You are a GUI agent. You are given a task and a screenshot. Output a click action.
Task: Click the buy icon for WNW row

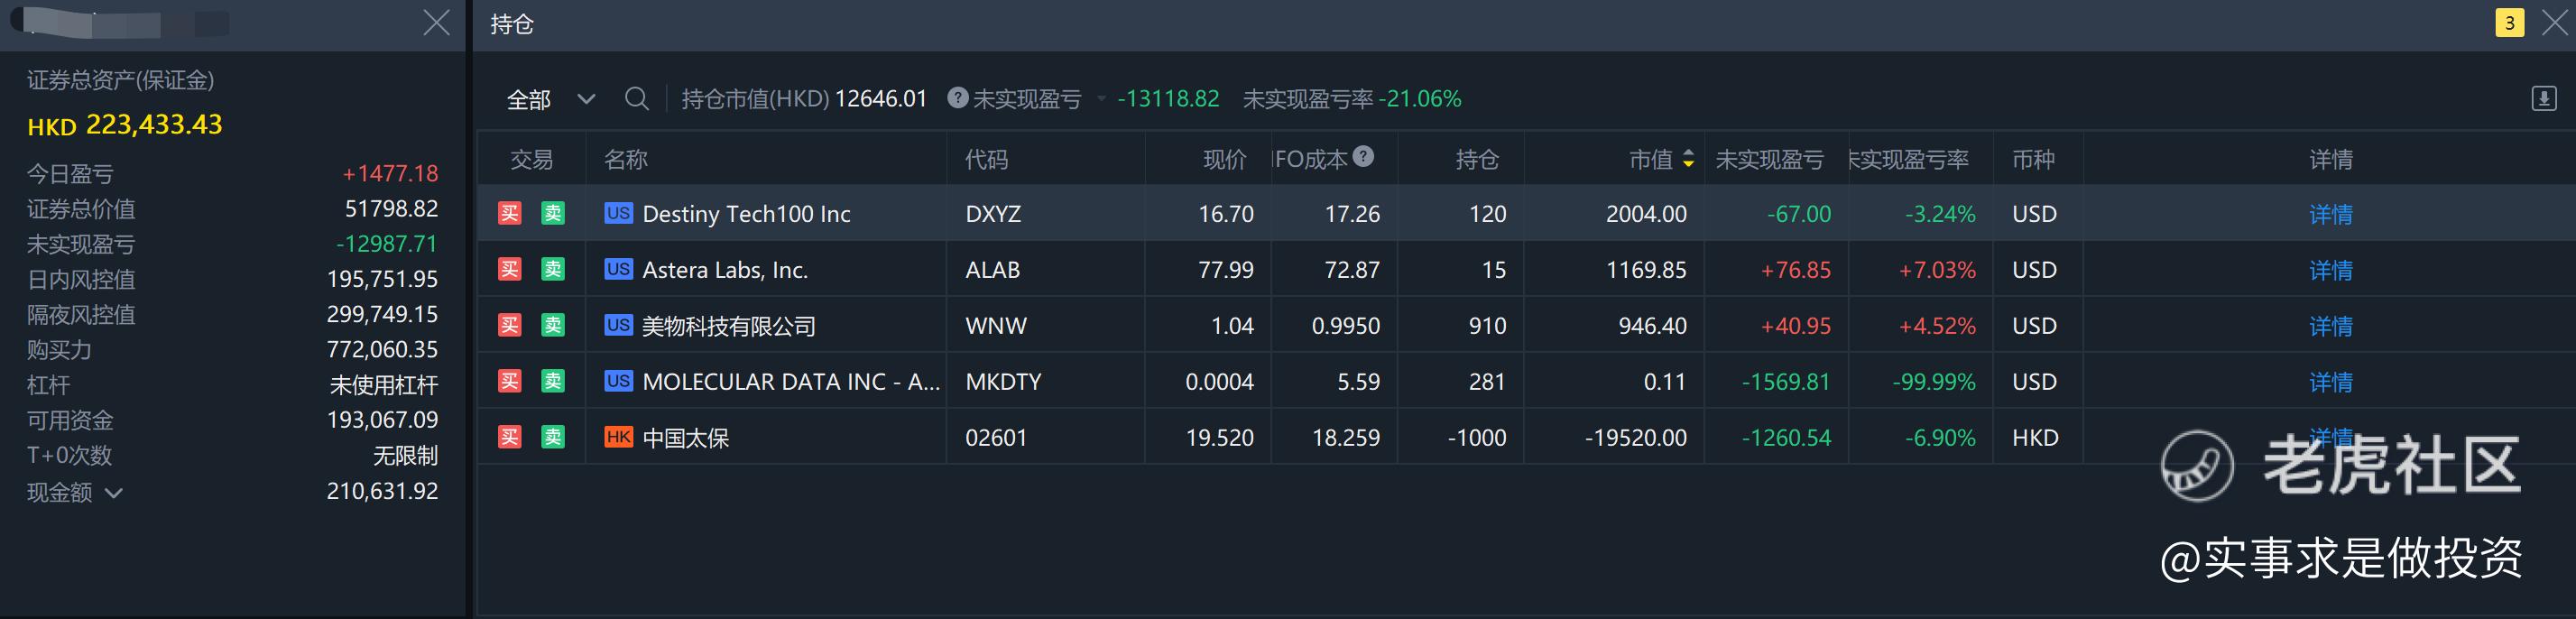510,325
